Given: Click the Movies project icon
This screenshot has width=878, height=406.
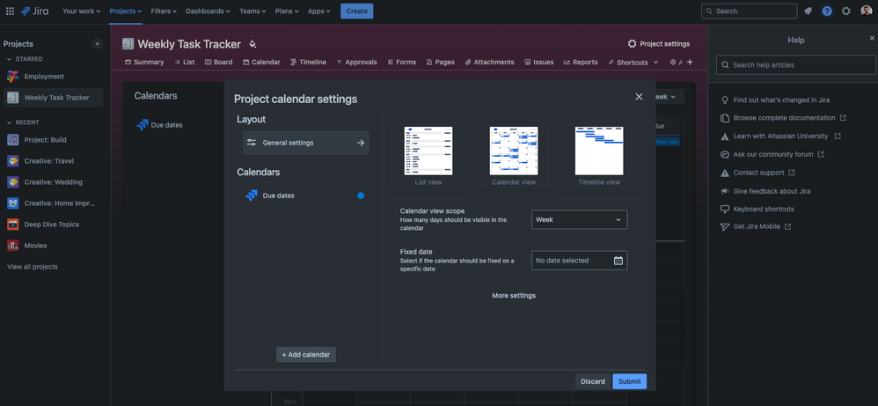Looking at the screenshot, I should pyautogui.click(x=13, y=246).
